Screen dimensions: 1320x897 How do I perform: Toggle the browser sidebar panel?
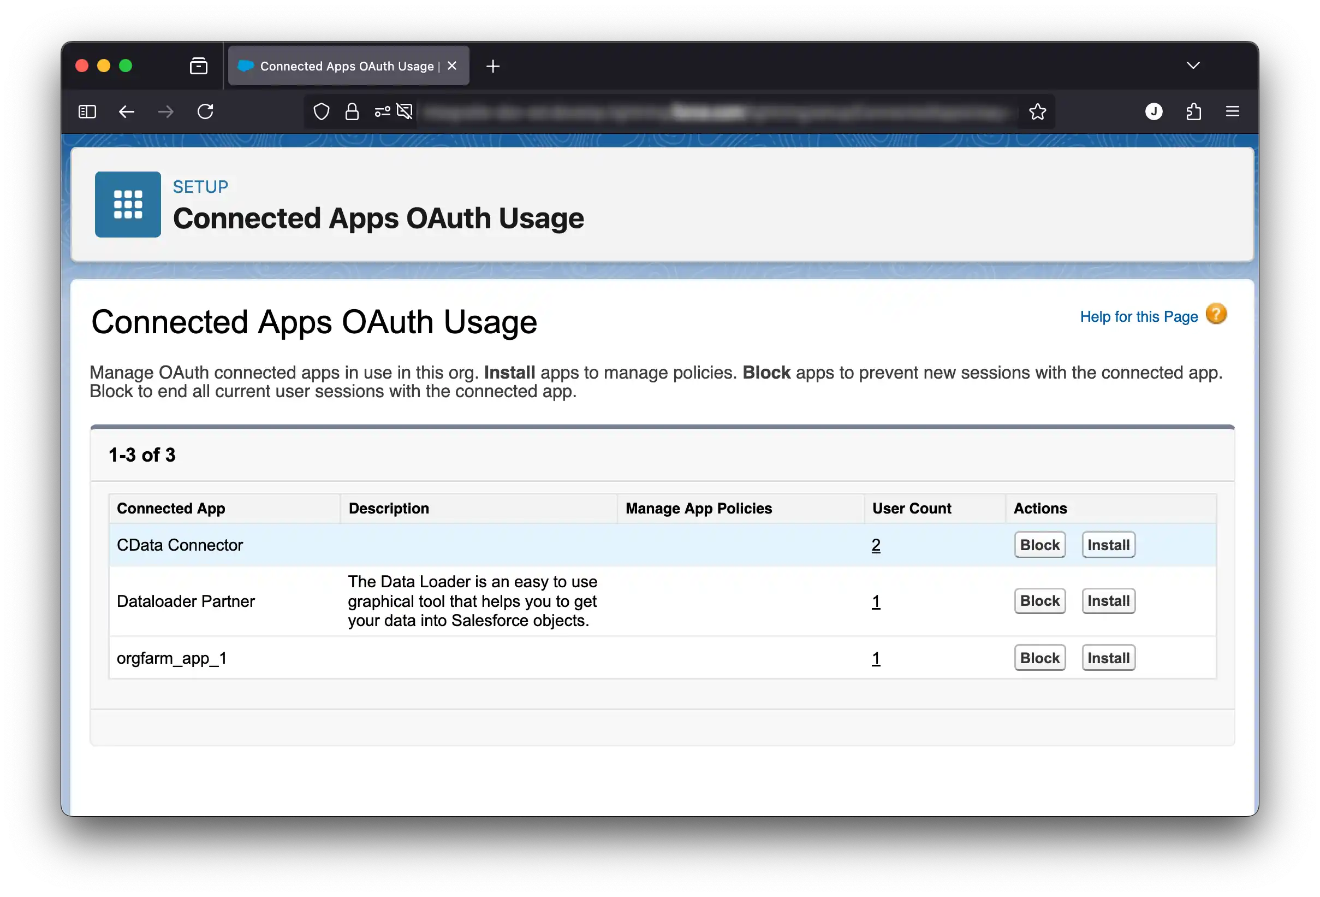click(87, 111)
